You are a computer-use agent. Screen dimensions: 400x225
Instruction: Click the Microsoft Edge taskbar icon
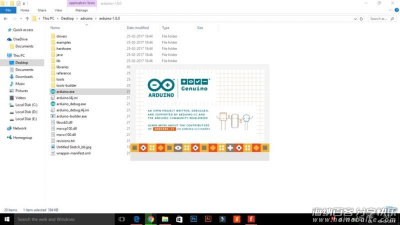pyautogui.click(x=135, y=219)
